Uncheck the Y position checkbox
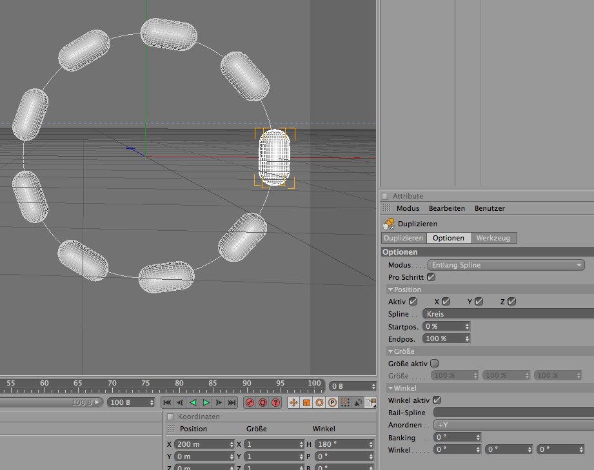 pos(479,302)
